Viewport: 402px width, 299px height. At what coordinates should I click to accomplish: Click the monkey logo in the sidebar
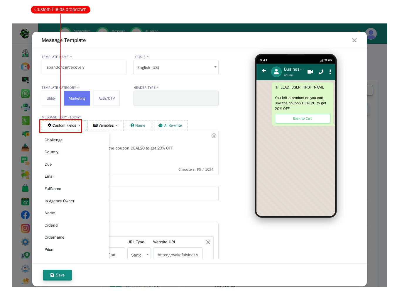point(25,34)
